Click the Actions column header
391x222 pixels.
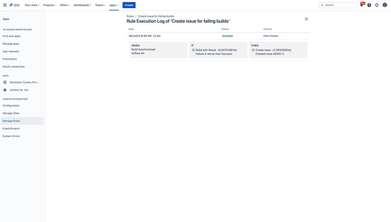267,29
